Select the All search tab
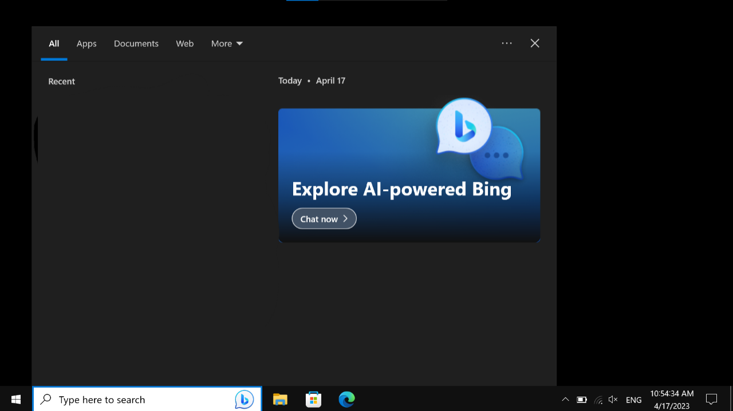The image size is (733, 411). (54, 43)
